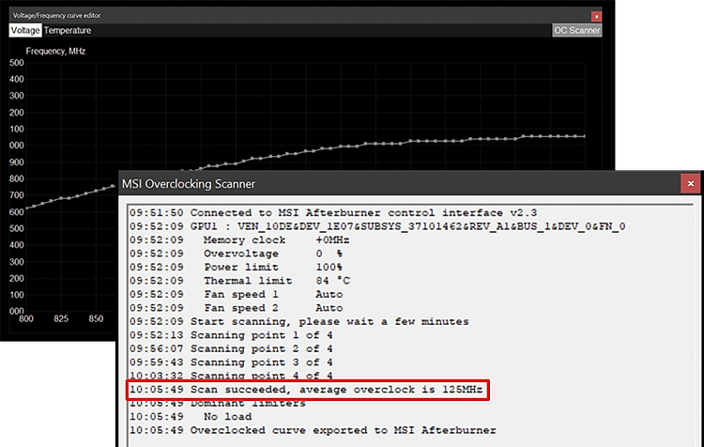Click the MSI Overclocking Scanner title bar

(x=375, y=184)
